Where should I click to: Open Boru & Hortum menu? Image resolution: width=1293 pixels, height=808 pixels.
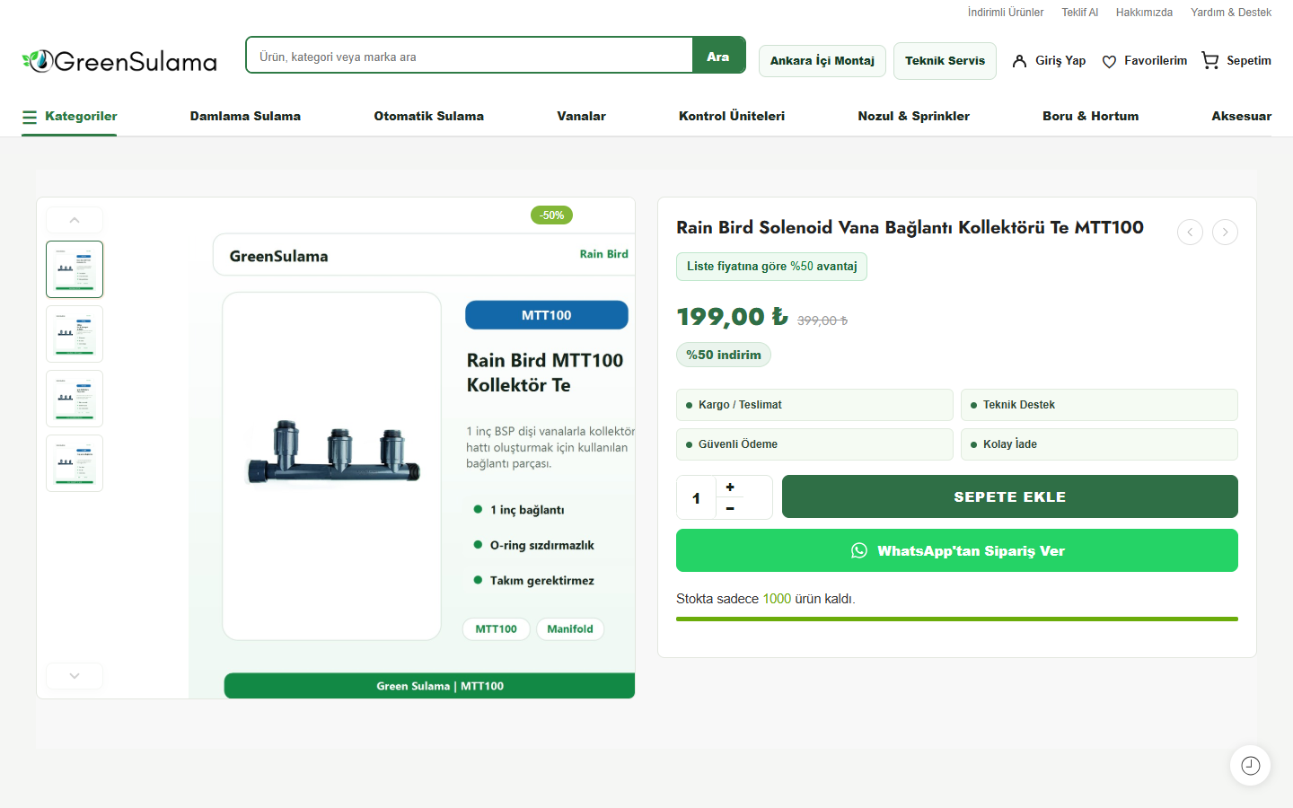click(x=1090, y=117)
